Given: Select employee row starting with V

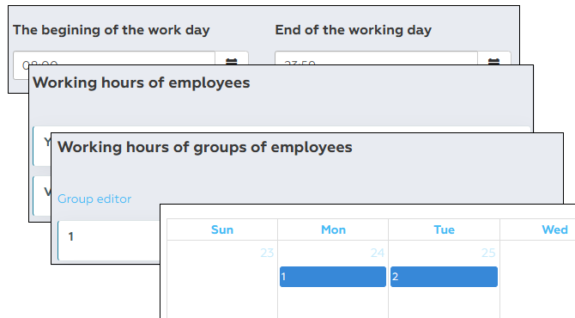Looking at the screenshot, I should pos(42,196).
